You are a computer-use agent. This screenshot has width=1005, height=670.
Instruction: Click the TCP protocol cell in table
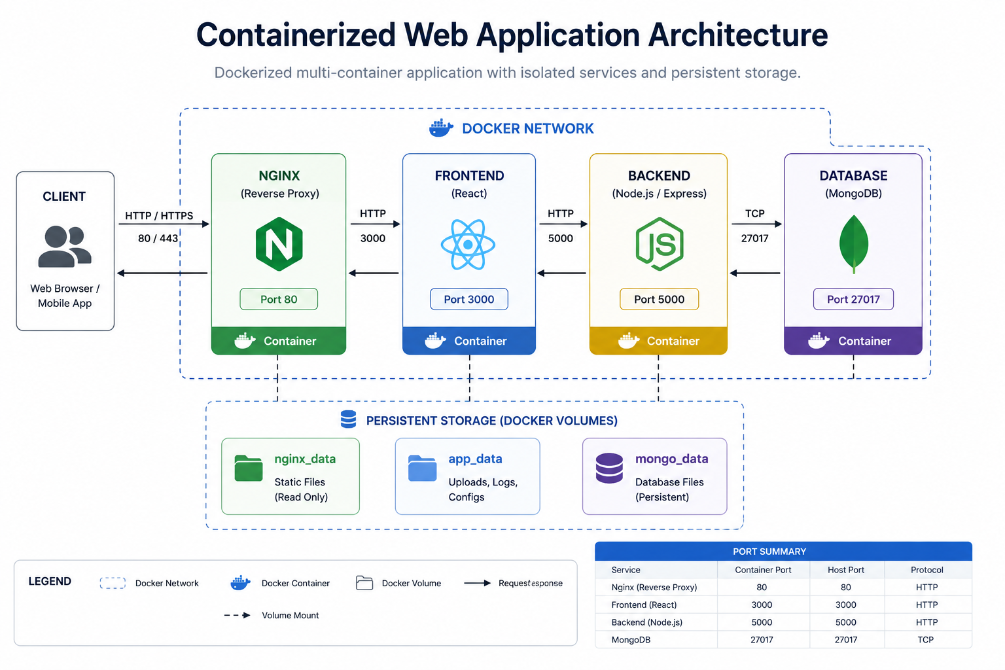click(x=926, y=639)
